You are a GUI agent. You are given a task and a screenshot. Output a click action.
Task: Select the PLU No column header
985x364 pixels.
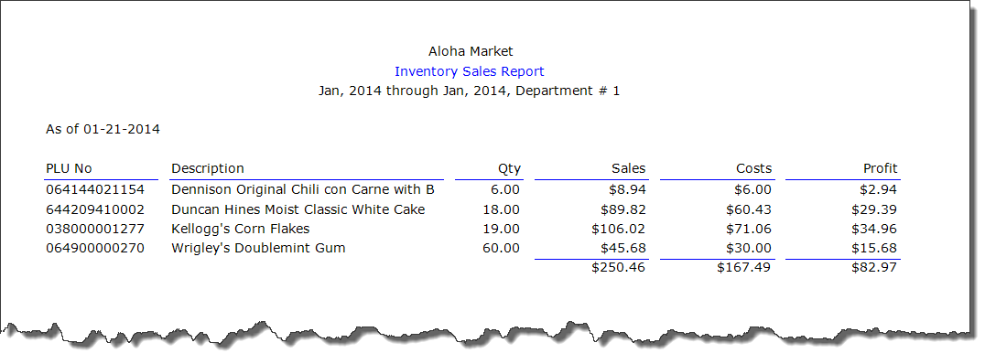[x=69, y=168]
